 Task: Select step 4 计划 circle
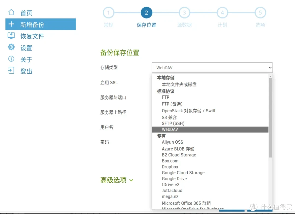(222, 13)
